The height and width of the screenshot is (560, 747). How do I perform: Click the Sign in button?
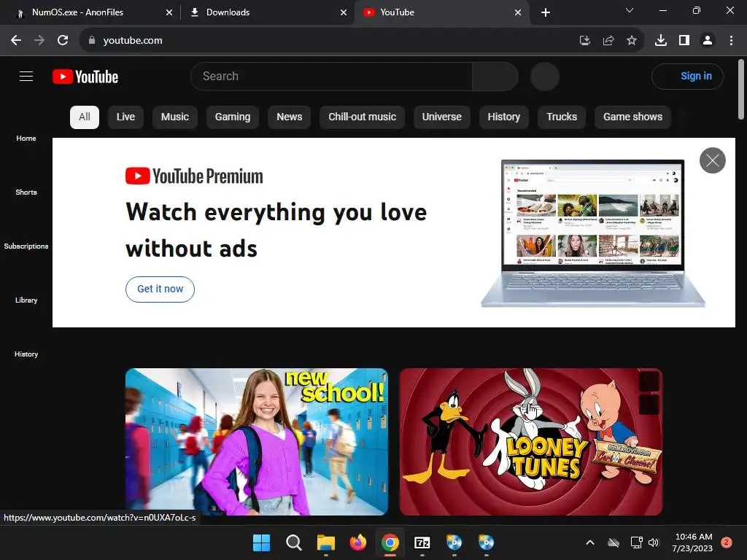687,76
